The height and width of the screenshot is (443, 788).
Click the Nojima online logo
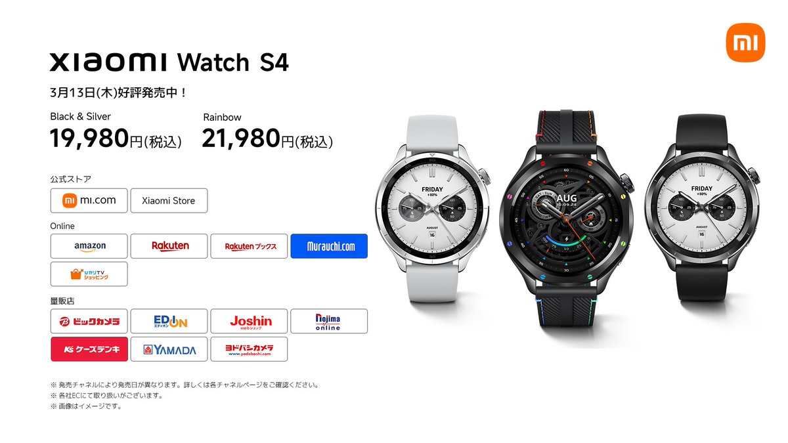point(330,321)
